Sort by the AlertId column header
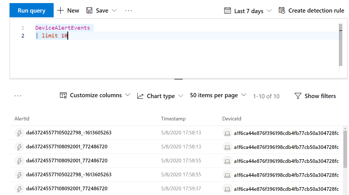Viewport: 349px width, 195px height. tap(22, 119)
